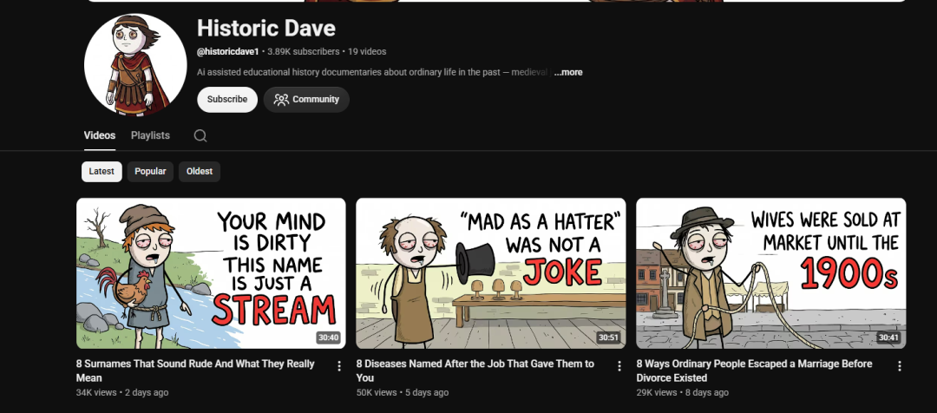The image size is (937, 413).
Task: Open title 8 Surnames That Sound Rude
Action: pos(195,370)
